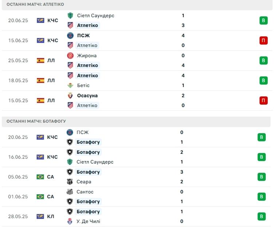276x227 pixels.
Task: Click the Brazilian flag in the 05.06.25 match row
Action: point(40,177)
